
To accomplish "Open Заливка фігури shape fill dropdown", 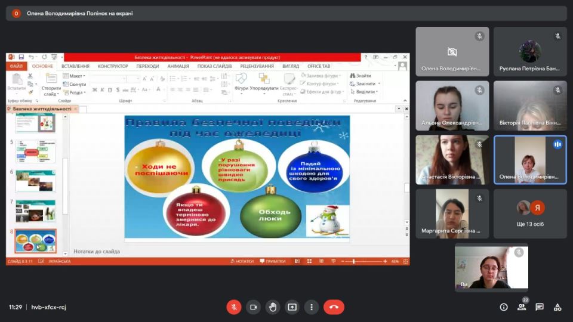I will pos(321,76).
